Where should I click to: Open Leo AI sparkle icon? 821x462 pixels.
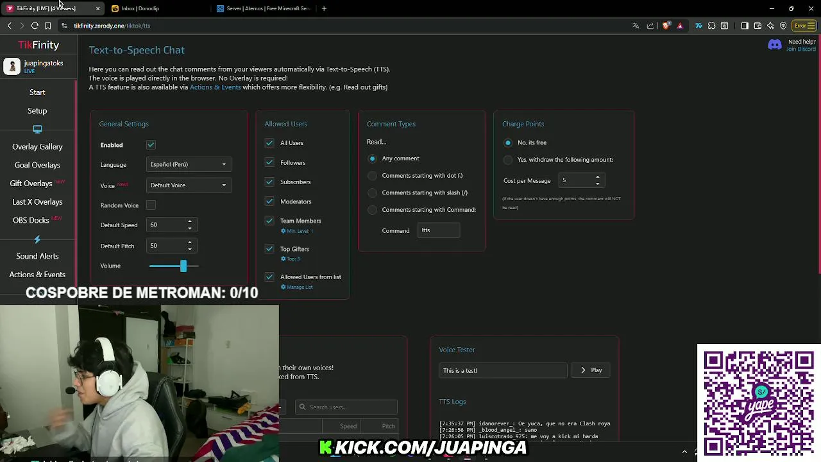coord(770,26)
